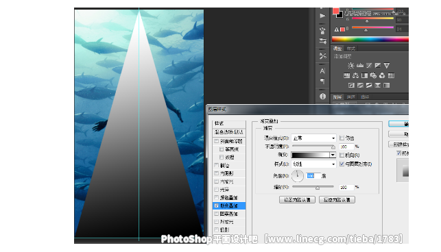
Task: Click 设置为默认值 (Make Default) button
Action: tap(297, 200)
